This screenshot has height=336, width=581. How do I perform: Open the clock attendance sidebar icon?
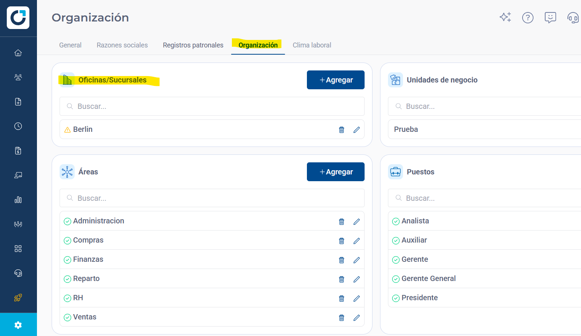click(x=18, y=126)
